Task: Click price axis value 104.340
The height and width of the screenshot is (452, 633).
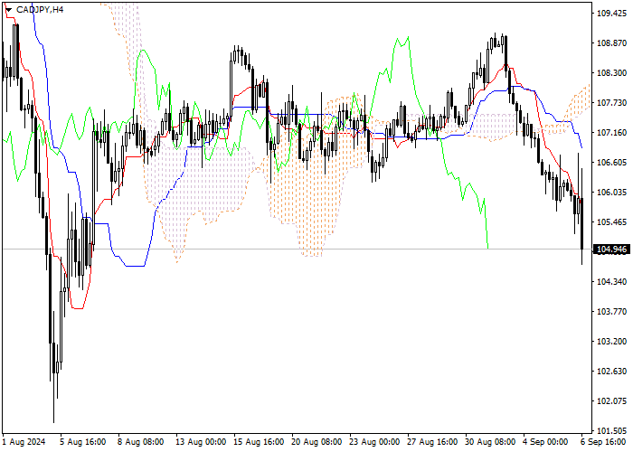Action: 611,282
